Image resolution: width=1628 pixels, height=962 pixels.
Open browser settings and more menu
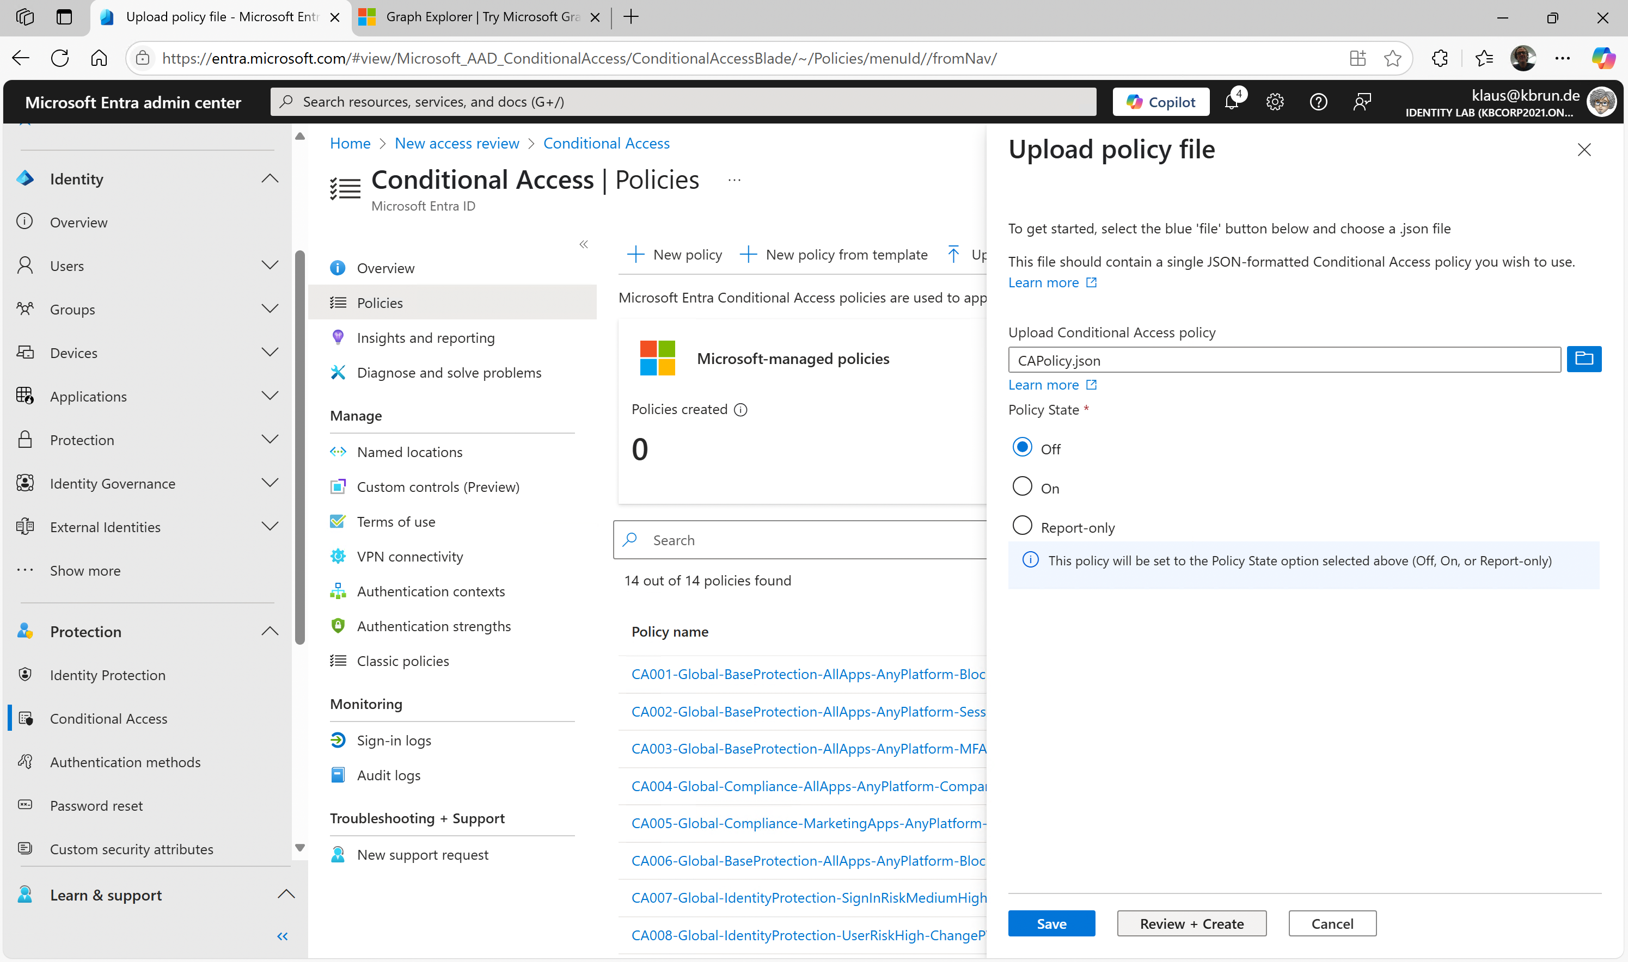click(x=1563, y=58)
